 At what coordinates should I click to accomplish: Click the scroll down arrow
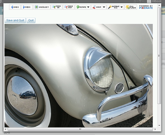[x=159, y=126]
